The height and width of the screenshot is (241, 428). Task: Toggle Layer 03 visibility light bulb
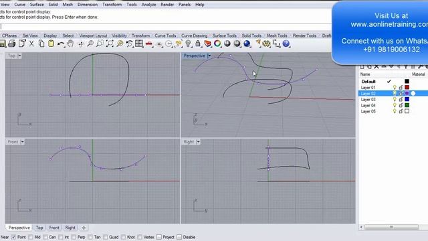[395, 100]
